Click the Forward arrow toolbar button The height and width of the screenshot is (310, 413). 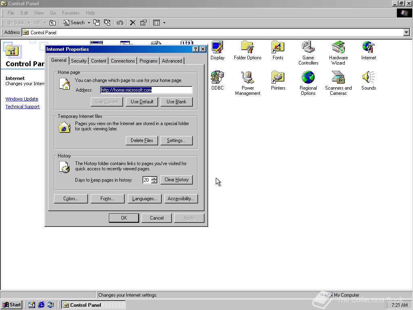[37, 23]
